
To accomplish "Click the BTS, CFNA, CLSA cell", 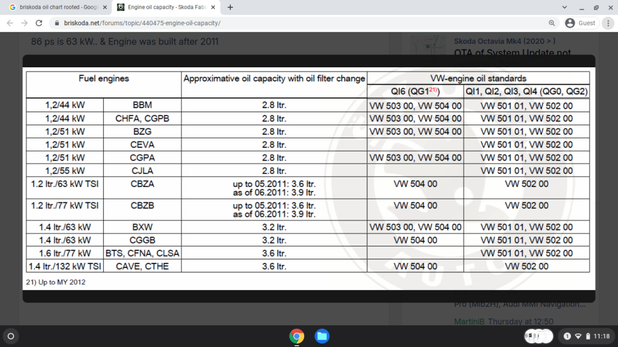I will click(x=142, y=253).
